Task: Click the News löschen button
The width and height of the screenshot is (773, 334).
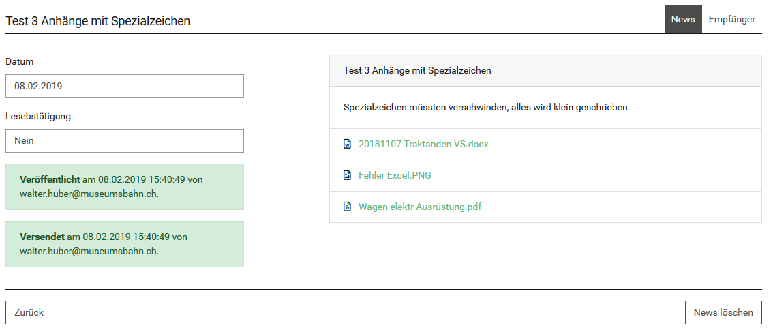Action: click(723, 312)
